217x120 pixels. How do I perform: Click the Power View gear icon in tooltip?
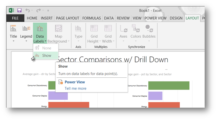coord(61,82)
